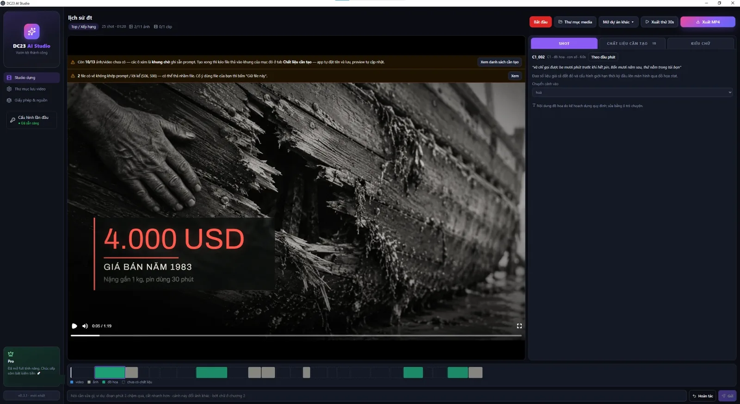This screenshot has height=404, width=740.
Task: Click the Hoàn tác undo button
Action: click(703, 396)
